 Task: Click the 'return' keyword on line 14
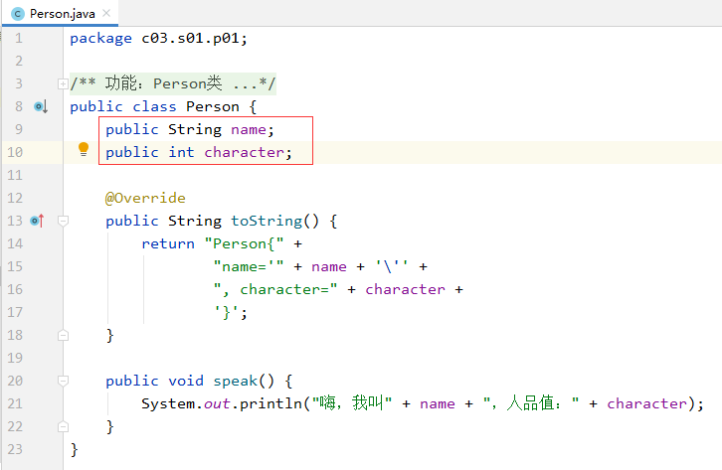tap(168, 243)
